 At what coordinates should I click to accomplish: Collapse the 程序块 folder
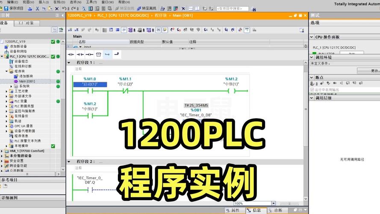click(6, 71)
